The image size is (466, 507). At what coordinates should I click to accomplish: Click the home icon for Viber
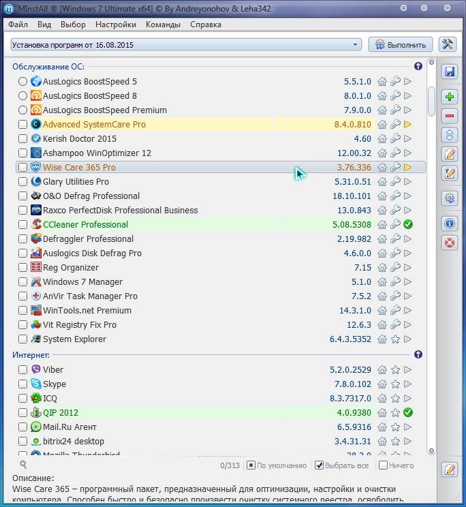382,369
